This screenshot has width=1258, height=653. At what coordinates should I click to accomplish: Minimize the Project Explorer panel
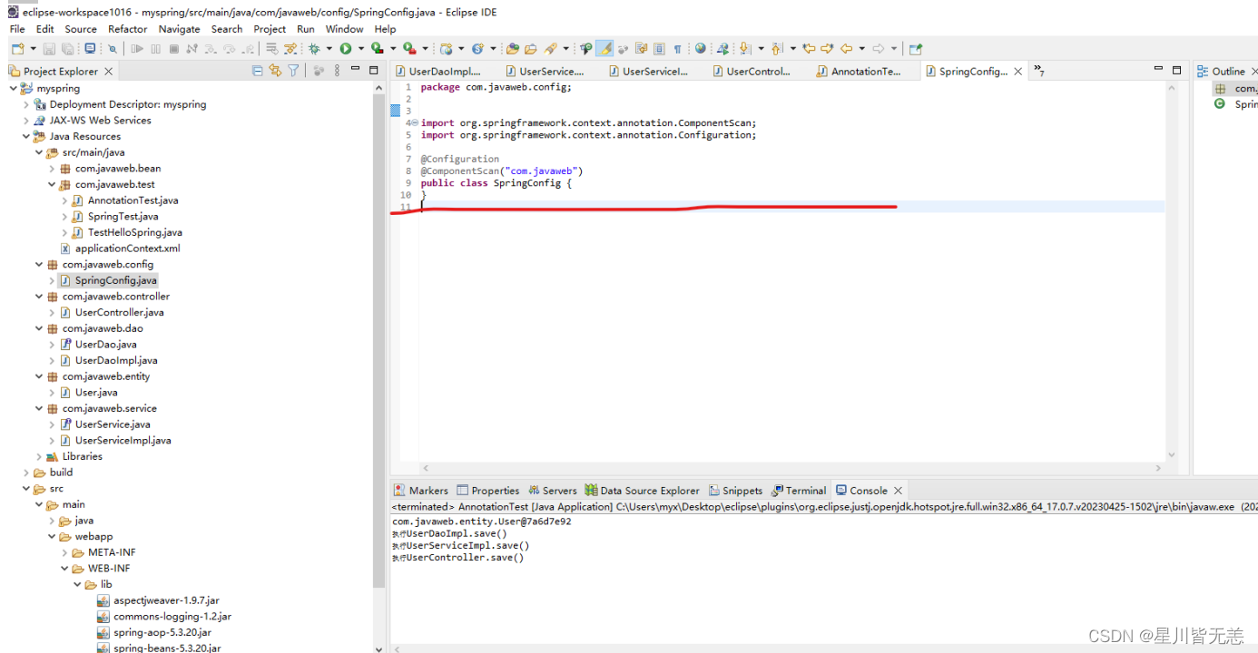(355, 69)
